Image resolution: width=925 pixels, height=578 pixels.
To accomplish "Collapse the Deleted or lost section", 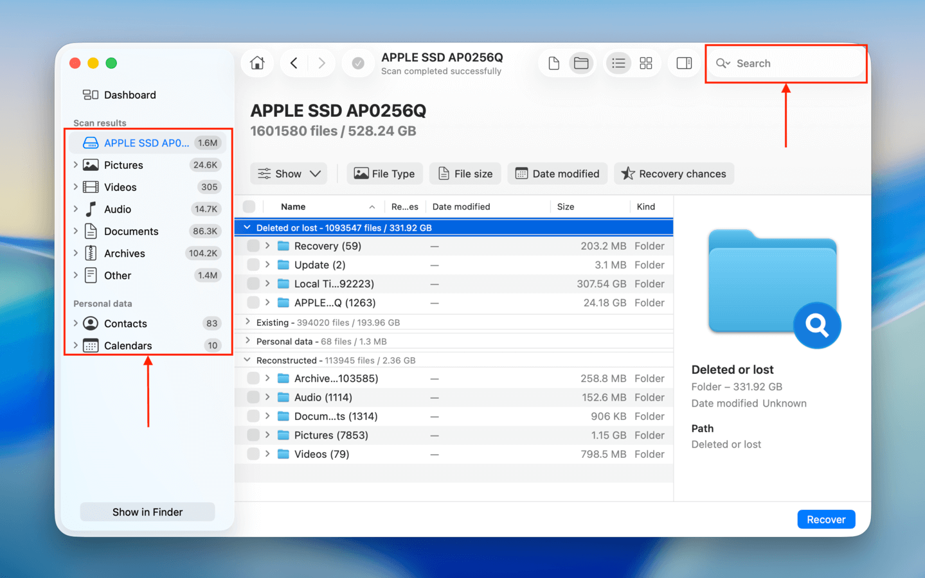I will [x=247, y=227].
